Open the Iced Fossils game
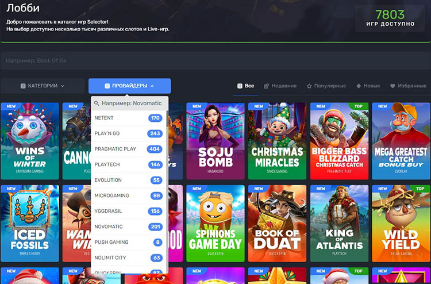This screenshot has width=431, height=284. click(30, 224)
